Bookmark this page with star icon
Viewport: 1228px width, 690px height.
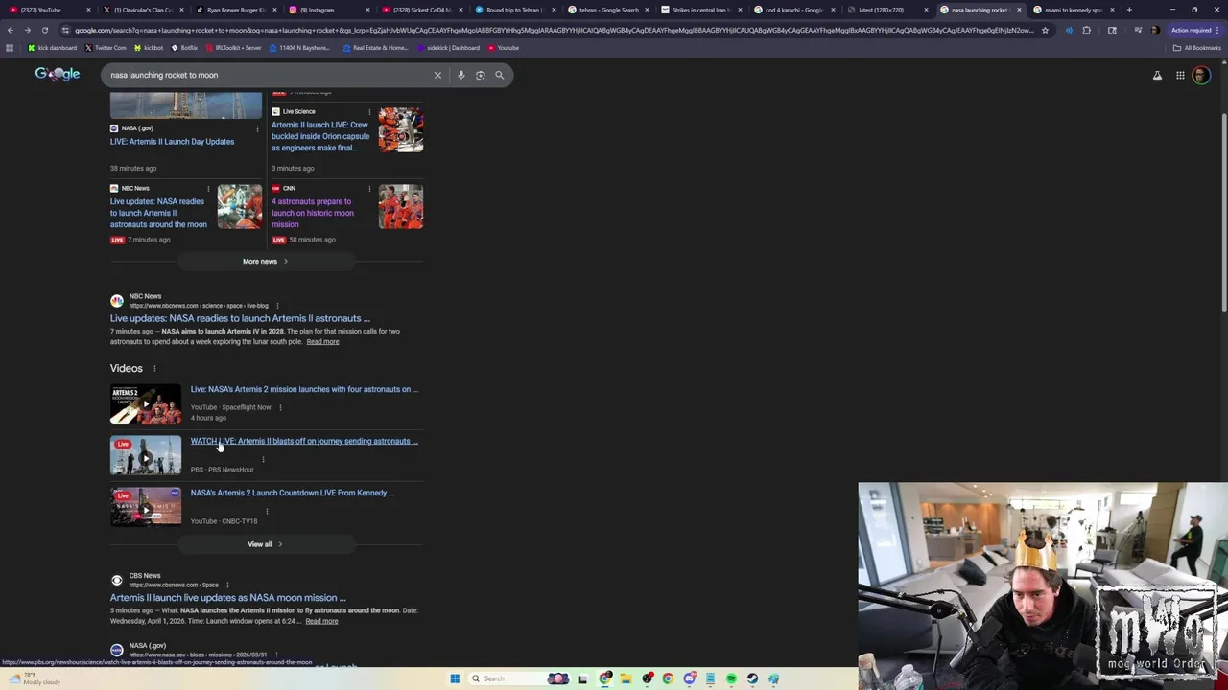pyautogui.click(x=1045, y=30)
